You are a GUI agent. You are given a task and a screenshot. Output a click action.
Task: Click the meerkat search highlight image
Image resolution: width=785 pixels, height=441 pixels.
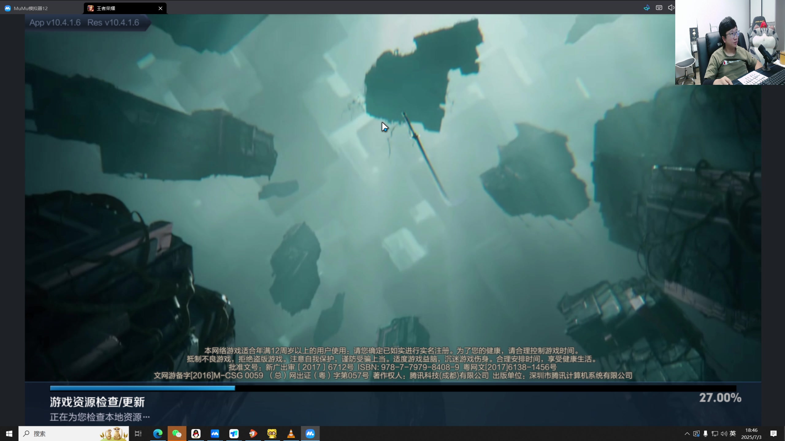pos(113,434)
